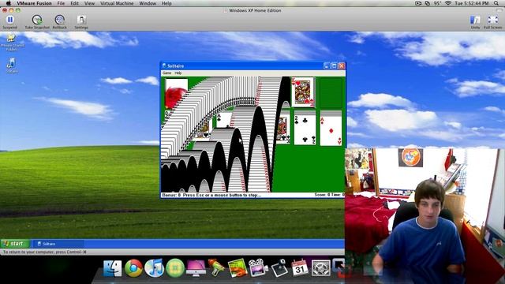Open iTunes from the dock
Viewport: 505px width, 284px height.
[155, 268]
